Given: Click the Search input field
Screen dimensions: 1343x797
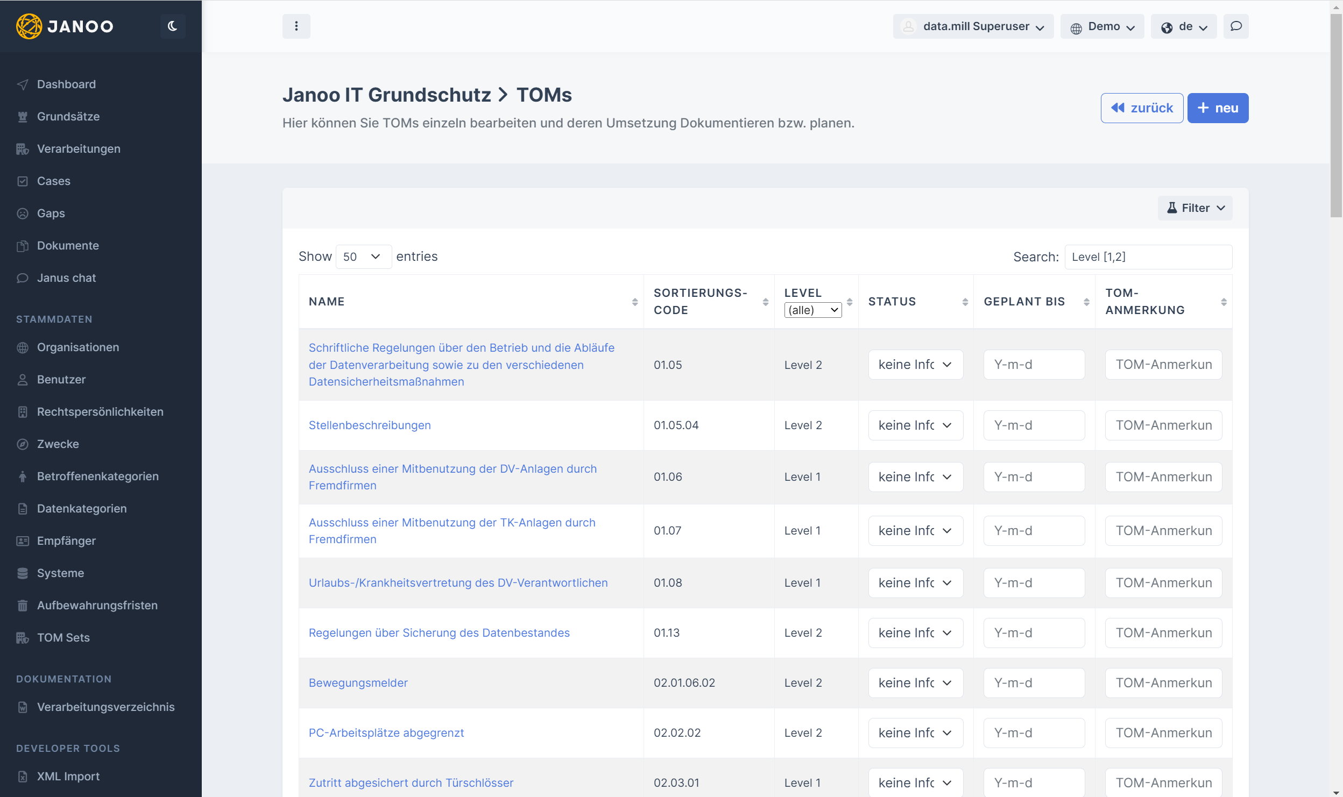Looking at the screenshot, I should coord(1148,257).
